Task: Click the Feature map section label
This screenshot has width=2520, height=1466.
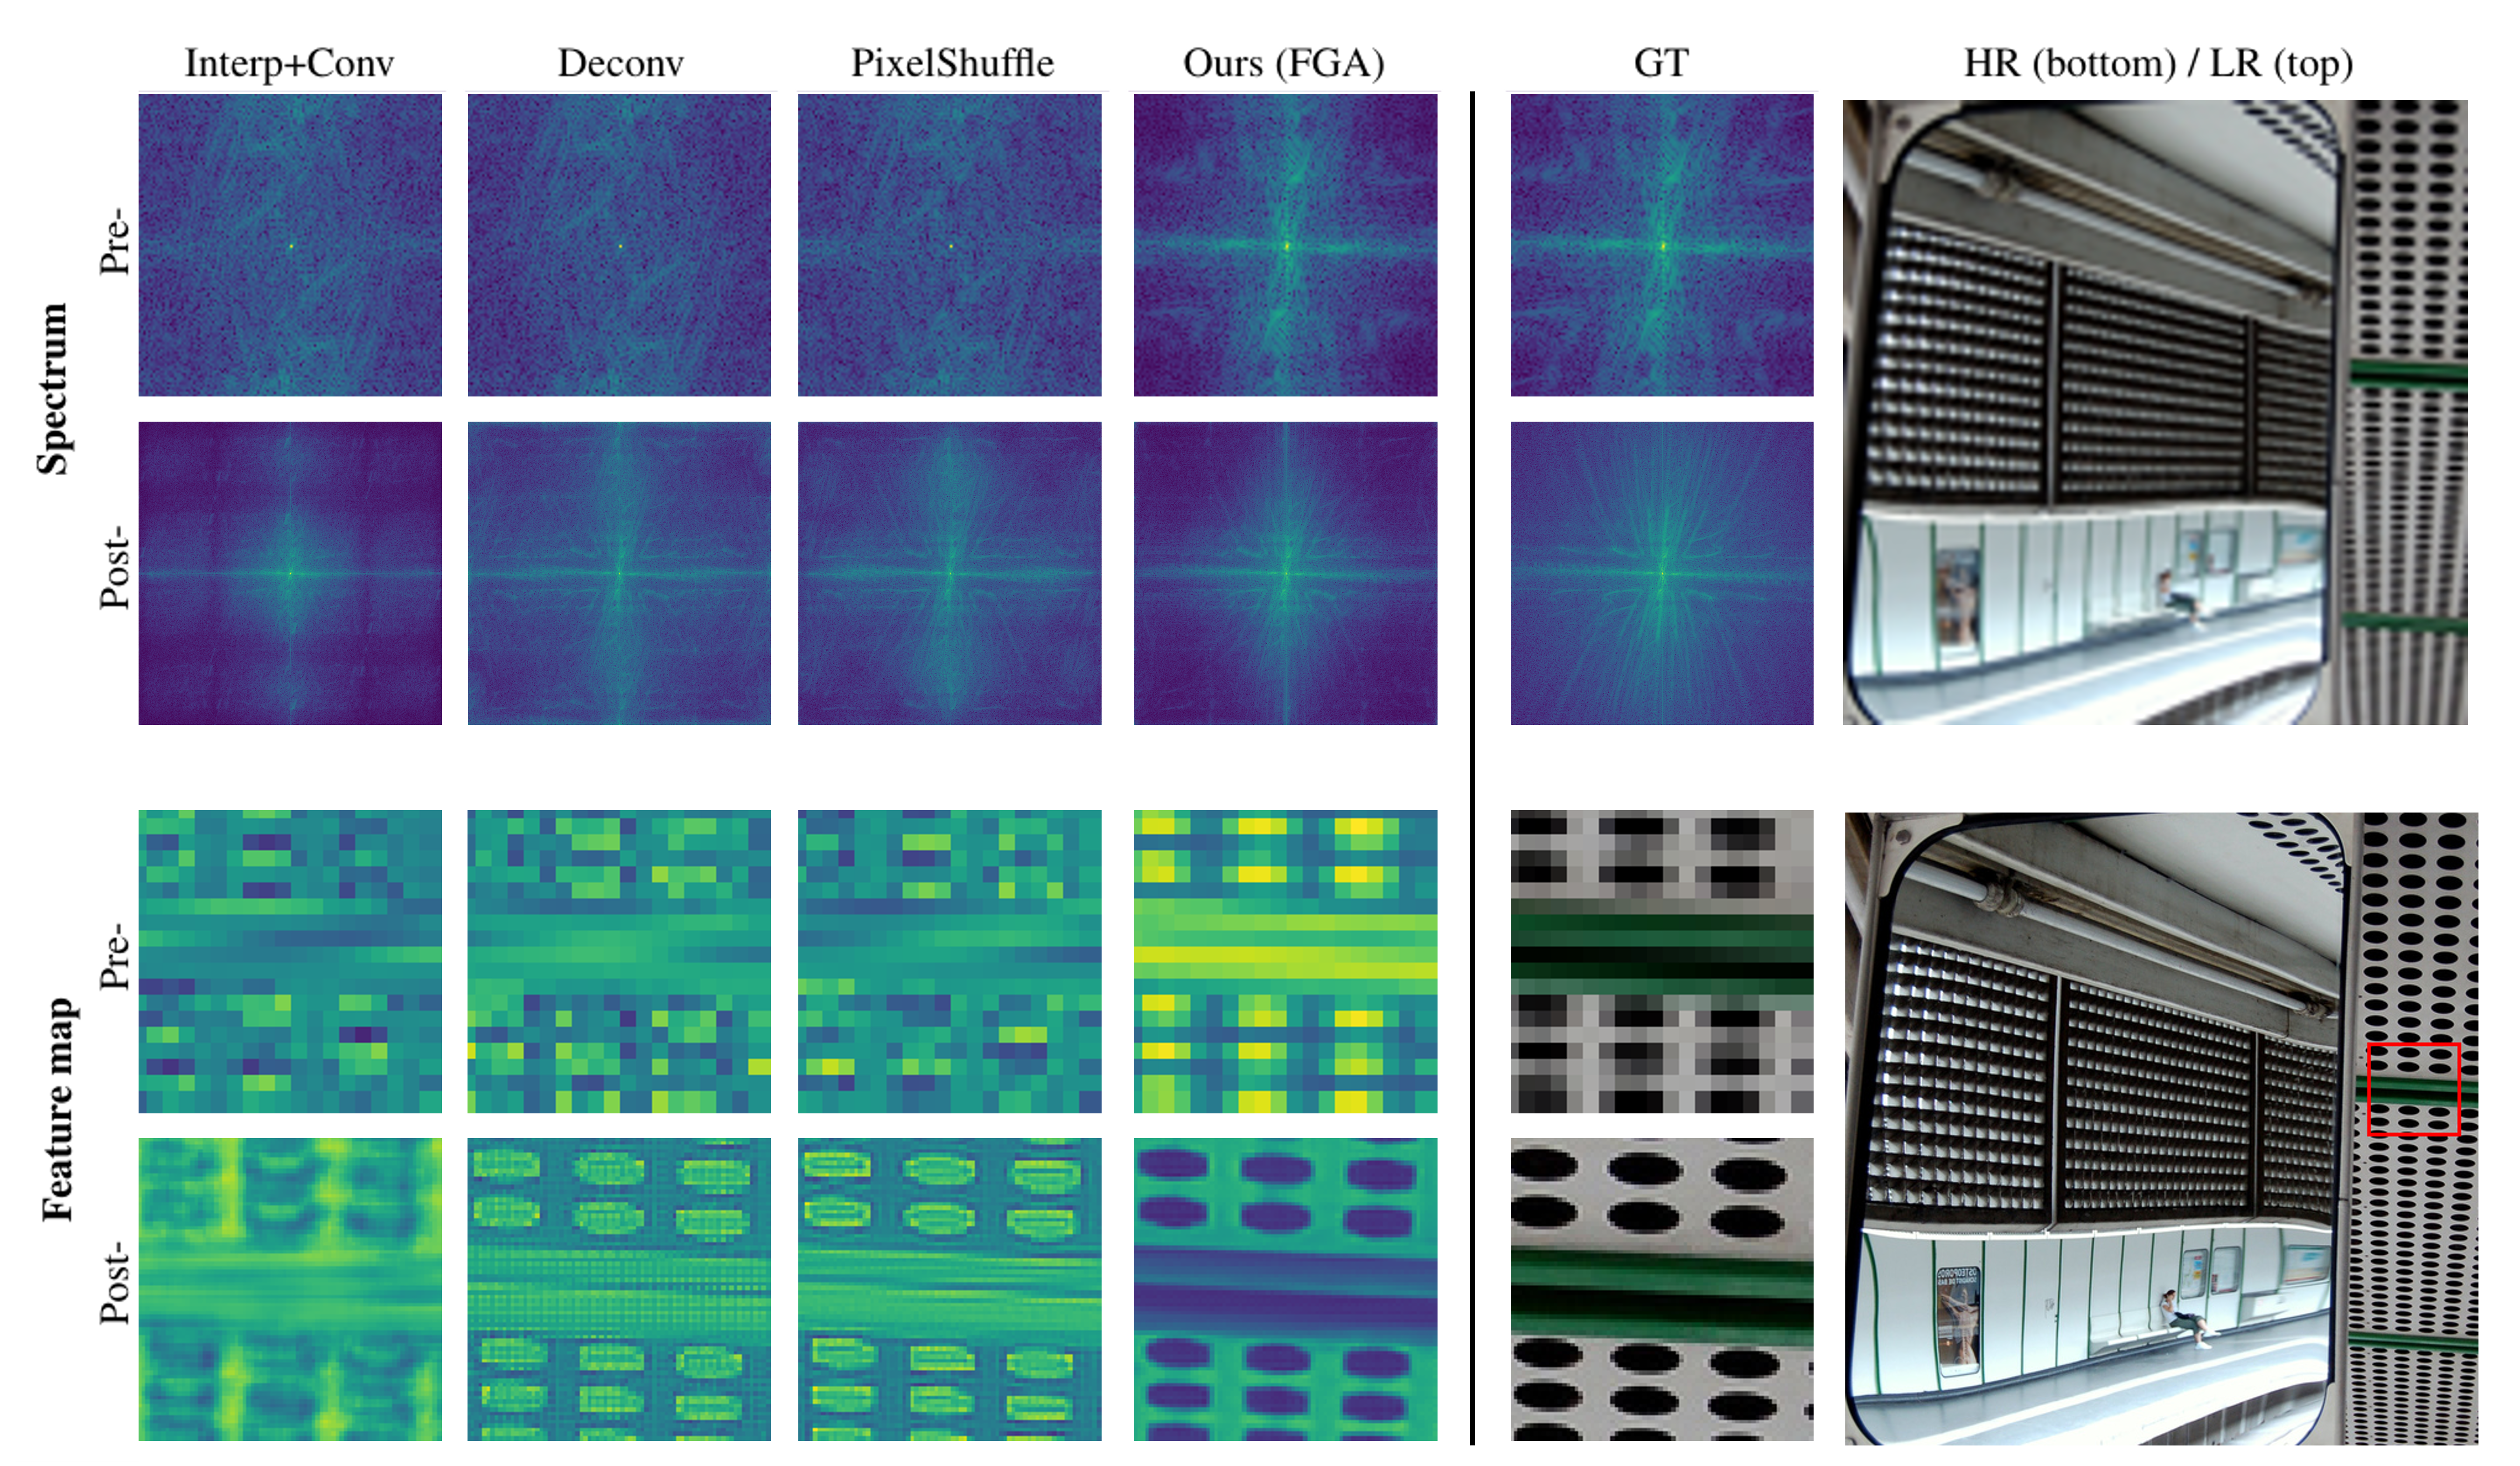Action: click(58, 1109)
